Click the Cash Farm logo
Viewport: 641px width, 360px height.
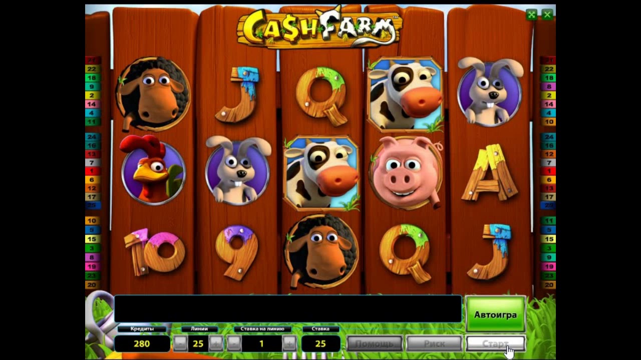[320, 26]
